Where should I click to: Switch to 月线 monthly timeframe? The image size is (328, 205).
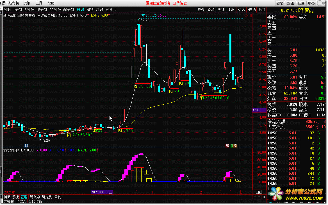pyautogui.click(x=99, y=10)
